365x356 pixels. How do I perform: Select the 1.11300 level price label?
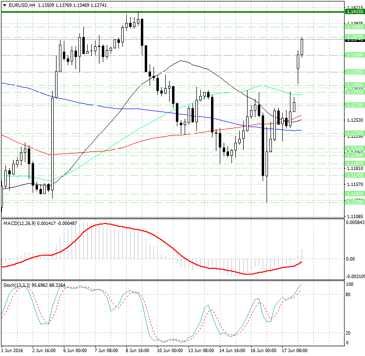(355, 202)
